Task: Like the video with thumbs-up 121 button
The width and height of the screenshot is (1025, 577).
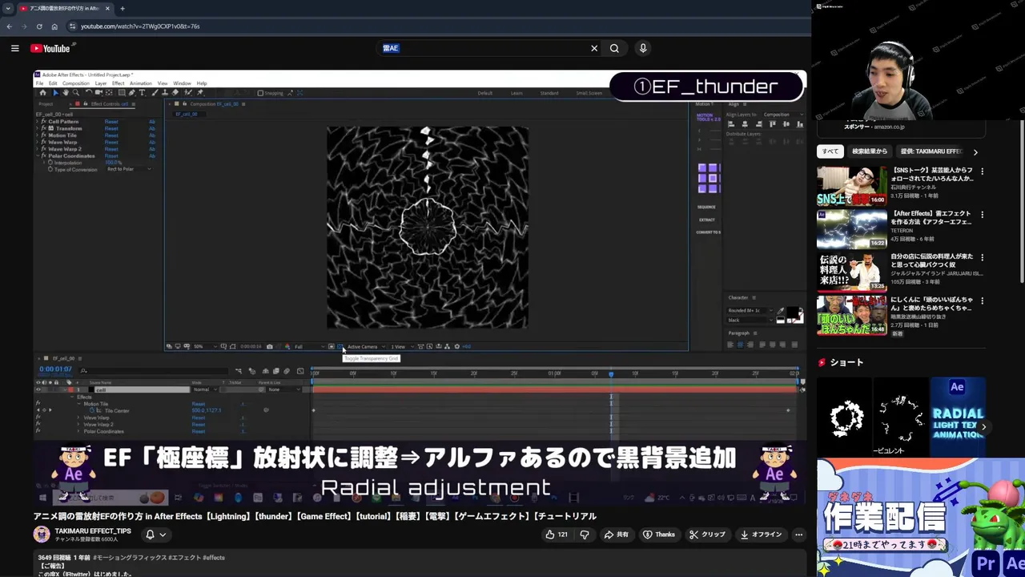Action: pyautogui.click(x=557, y=535)
